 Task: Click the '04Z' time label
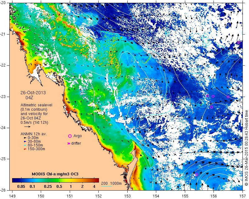(x=29, y=98)
